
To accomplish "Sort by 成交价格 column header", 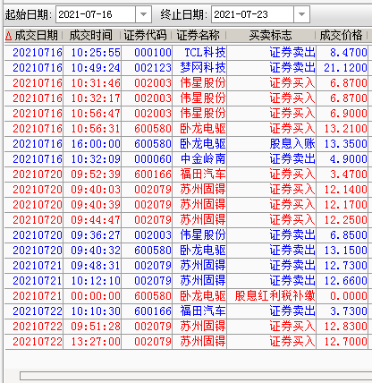I will (342, 36).
